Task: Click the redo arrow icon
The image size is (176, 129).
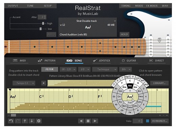Action: [x=18, y=121]
